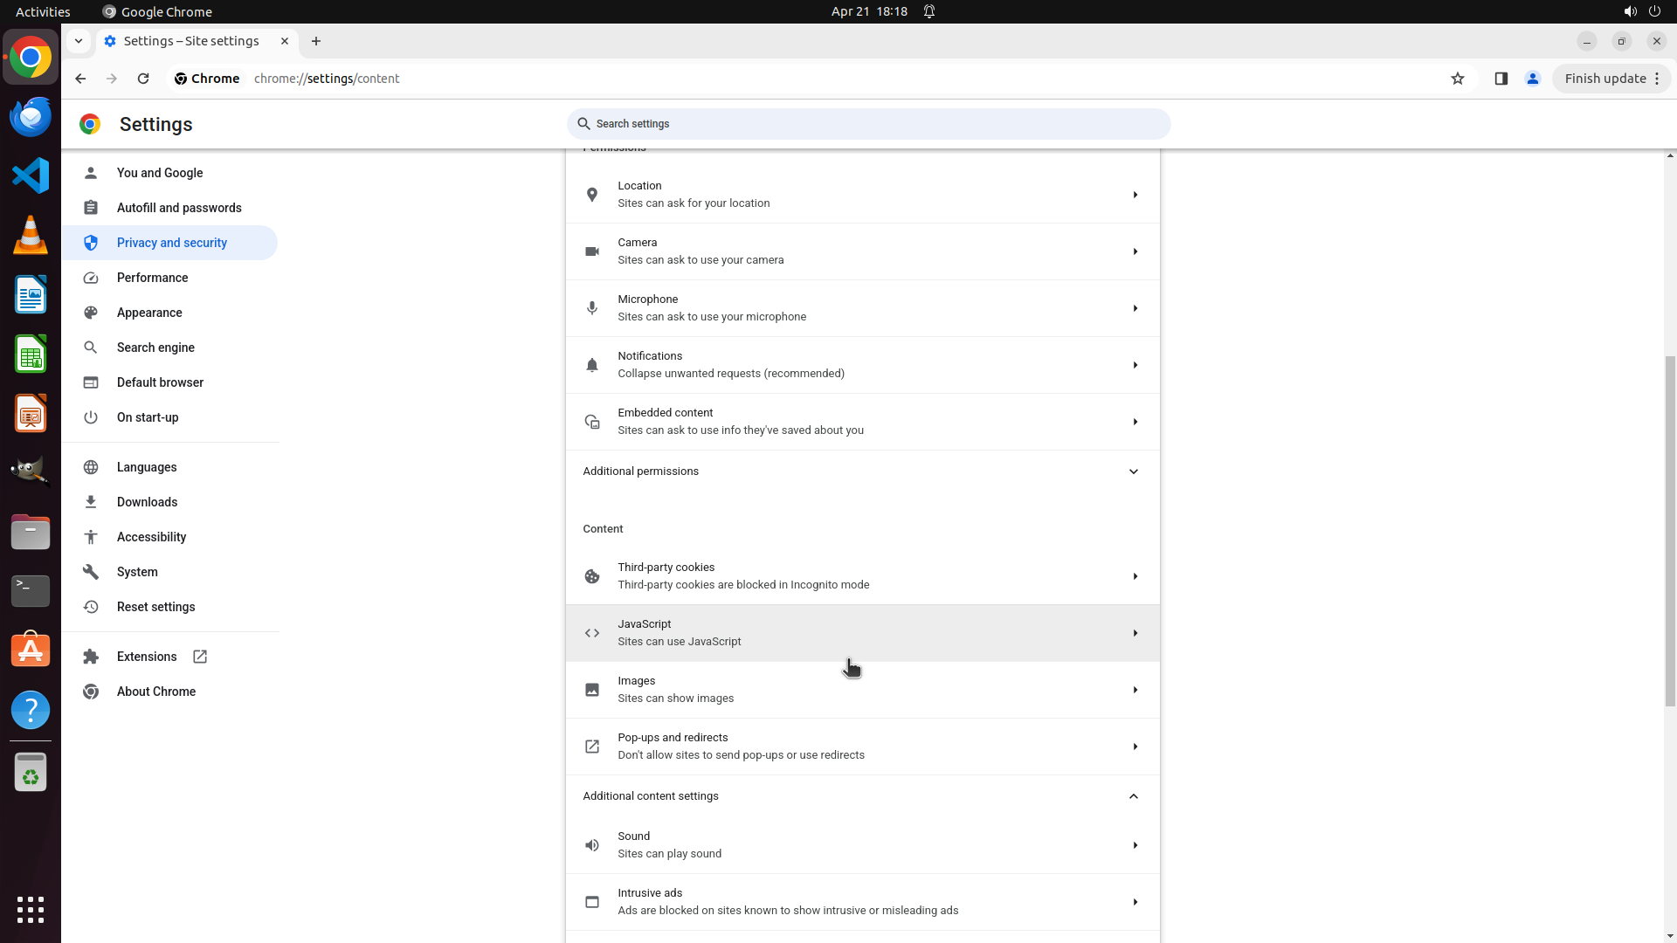
Task: Open the tab search dropdown arrow
Action: [79, 41]
